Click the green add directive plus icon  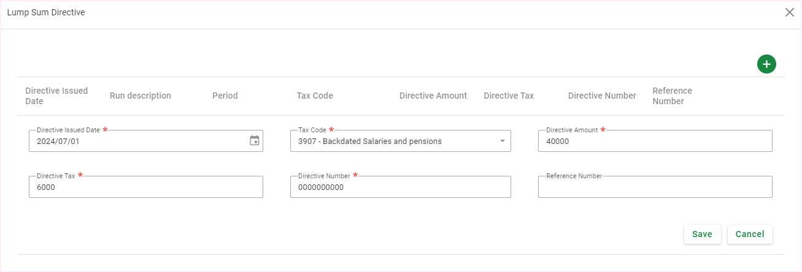point(766,64)
